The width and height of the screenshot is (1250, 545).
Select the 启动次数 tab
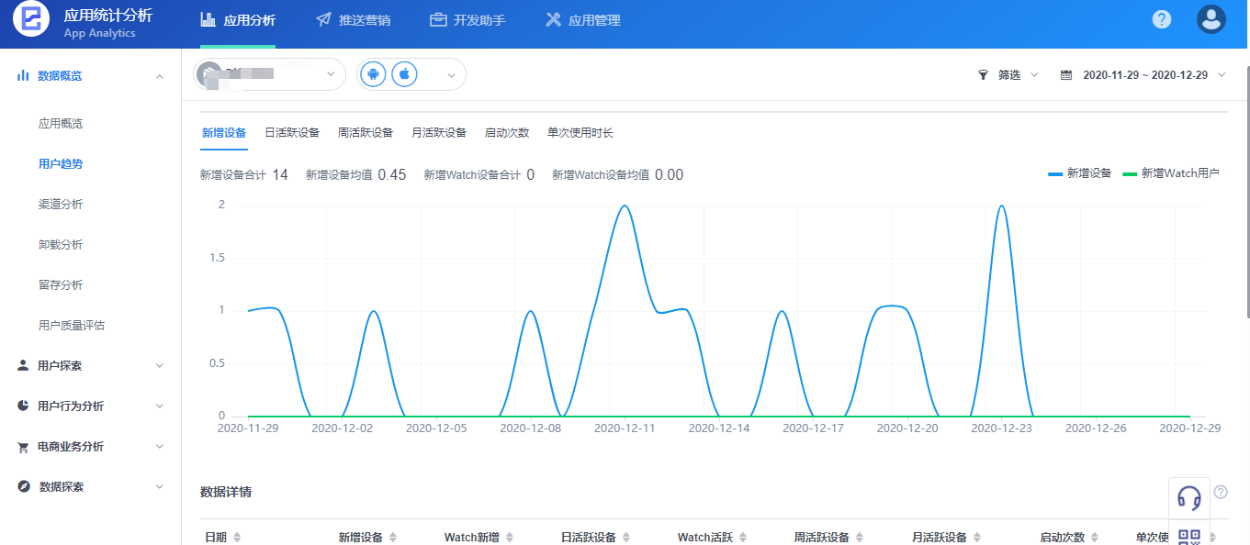[507, 133]
